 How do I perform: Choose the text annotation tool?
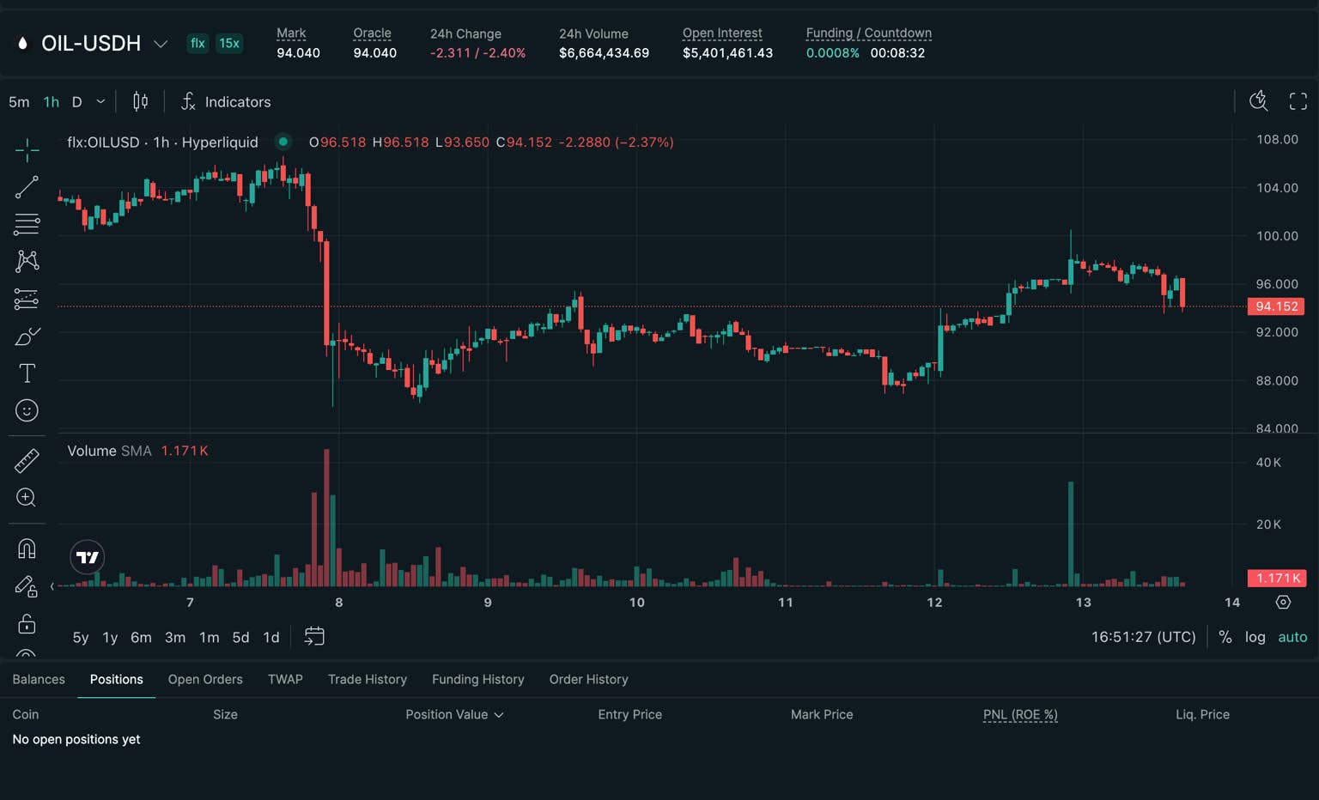pos(27,373)
